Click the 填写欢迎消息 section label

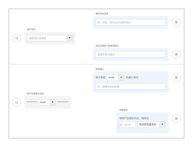[x=102, y=14]
